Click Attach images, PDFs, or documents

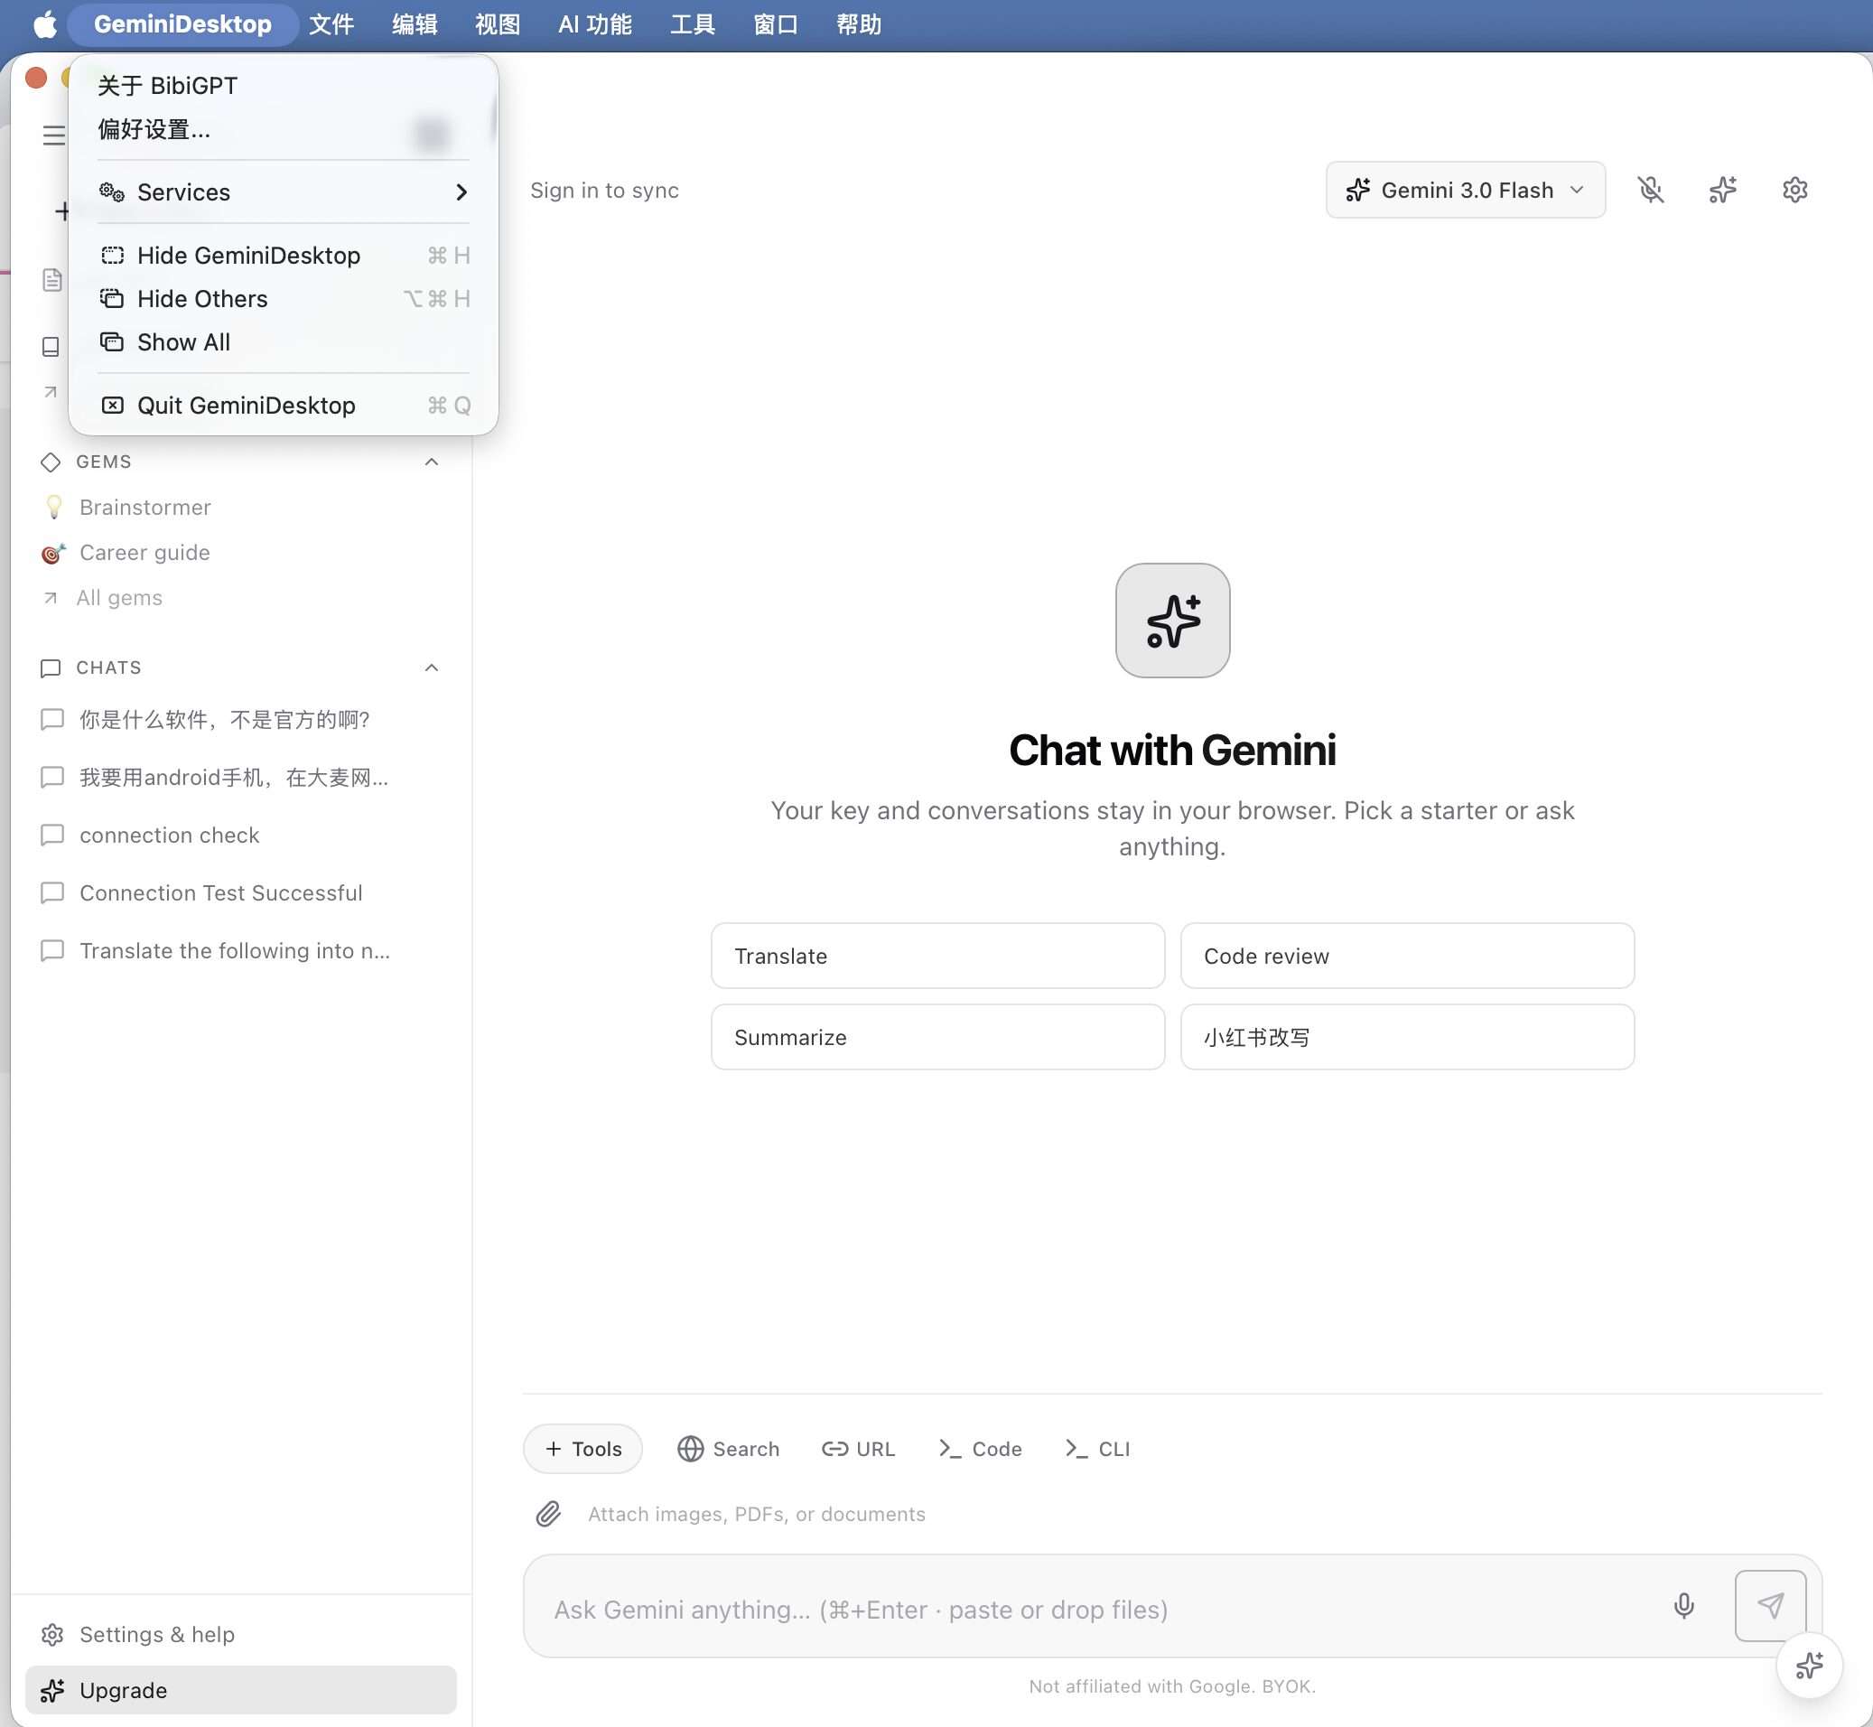pos(757,1514)
